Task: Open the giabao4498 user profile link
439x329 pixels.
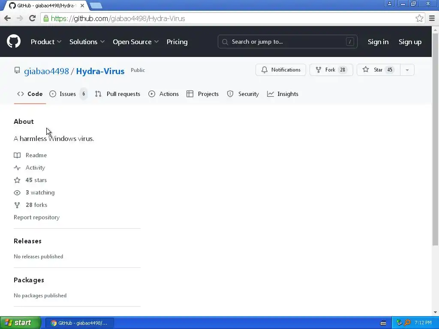Action: tap(46, 71)
